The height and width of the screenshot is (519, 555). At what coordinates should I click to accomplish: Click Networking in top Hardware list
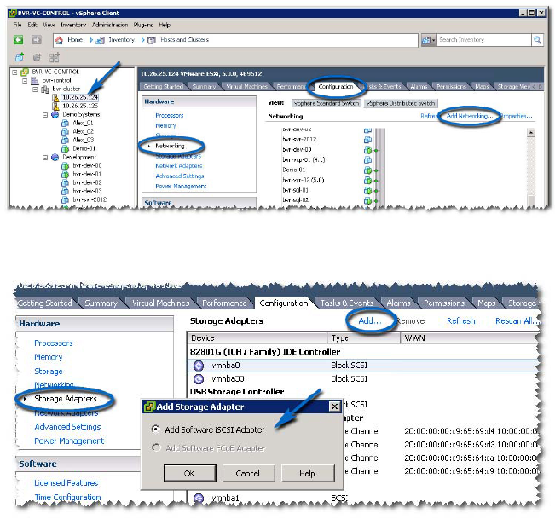pos(170,146)
